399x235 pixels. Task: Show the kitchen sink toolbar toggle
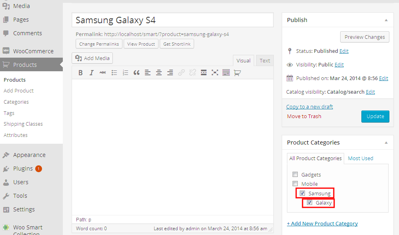[226, 73]
